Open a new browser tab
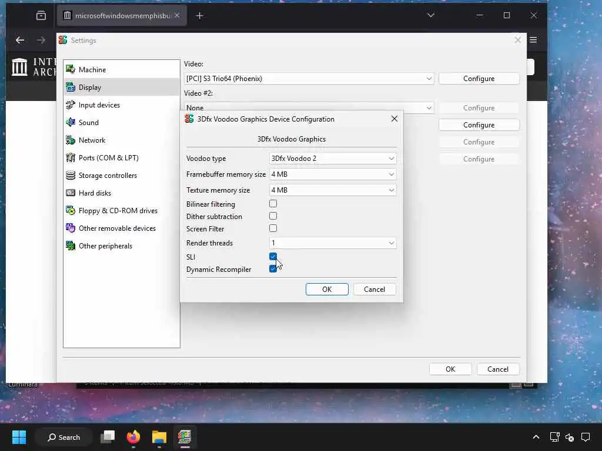Screen dimensions: 602x451 point(200,16)
